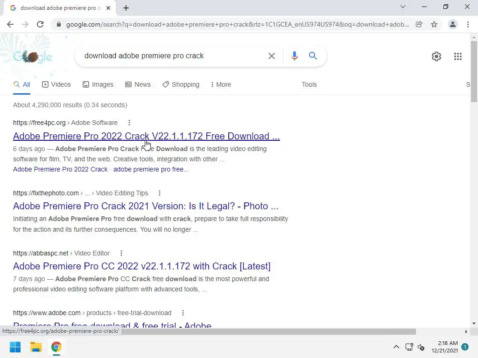Open the taskbar clock and date

(x=444, y=347)
